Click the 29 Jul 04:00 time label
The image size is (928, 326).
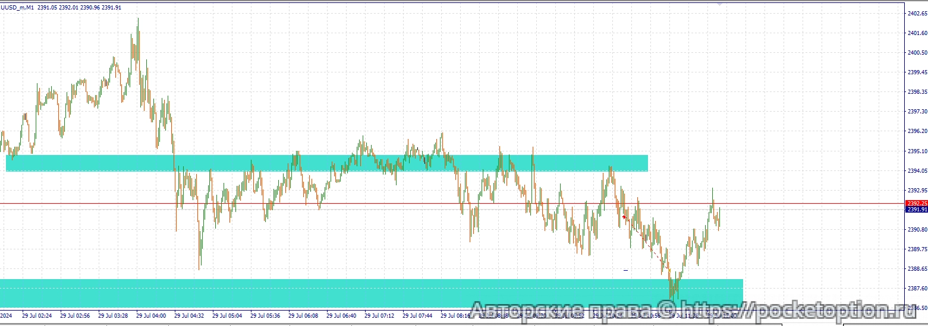151,316
